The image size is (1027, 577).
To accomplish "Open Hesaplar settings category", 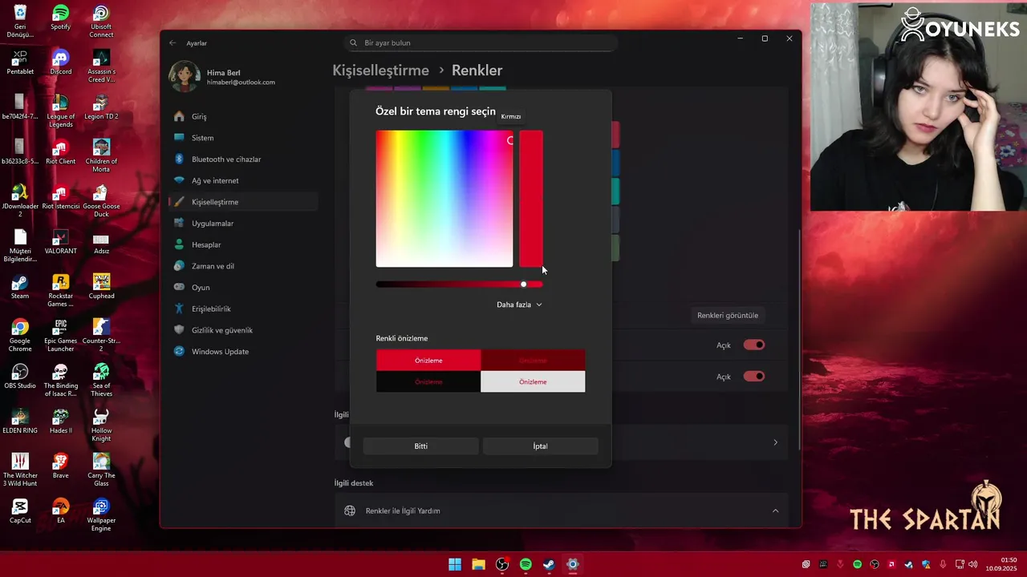I will coord(244,244).
